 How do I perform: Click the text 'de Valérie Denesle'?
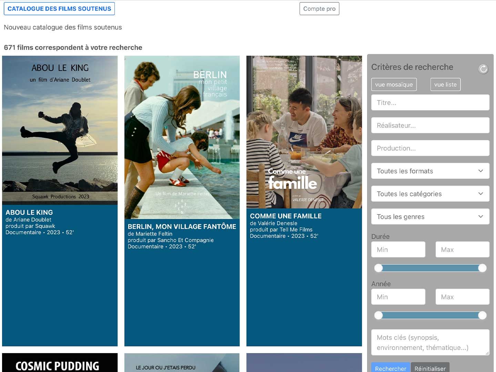[274, 223]
